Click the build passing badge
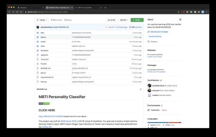This screenshot has width=216, height=137. click(44, 104)
